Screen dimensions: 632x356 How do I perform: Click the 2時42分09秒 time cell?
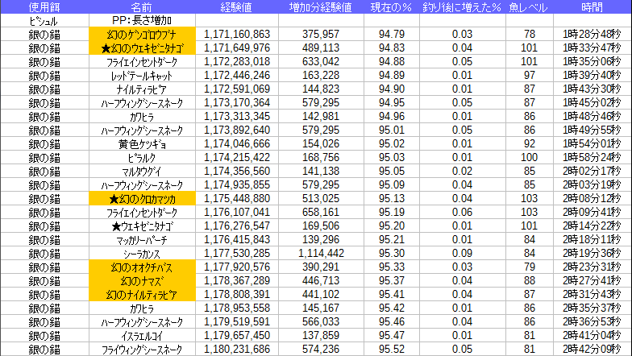point(591,349)
